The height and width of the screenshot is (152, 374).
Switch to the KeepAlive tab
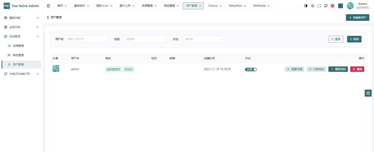point(237,6)
